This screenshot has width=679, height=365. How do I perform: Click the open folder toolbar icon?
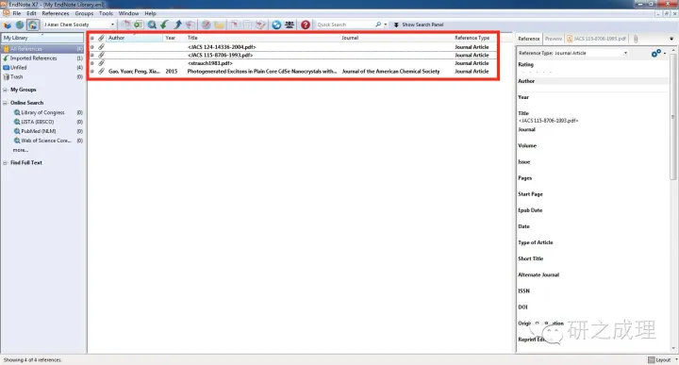pyautogui.click(x=219, y=25)
